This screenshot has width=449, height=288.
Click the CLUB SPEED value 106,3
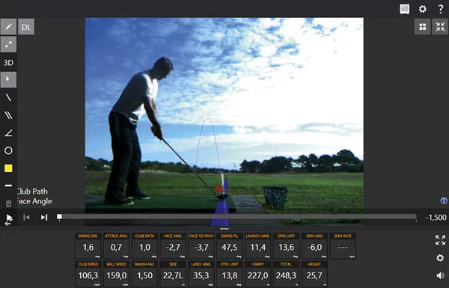tap(88, 276)
